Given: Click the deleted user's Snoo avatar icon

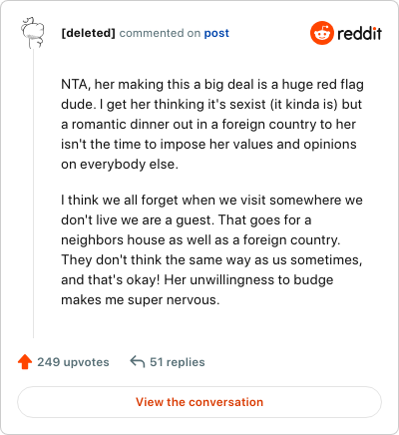Looking at the screenshot, I should click(33, 33).
